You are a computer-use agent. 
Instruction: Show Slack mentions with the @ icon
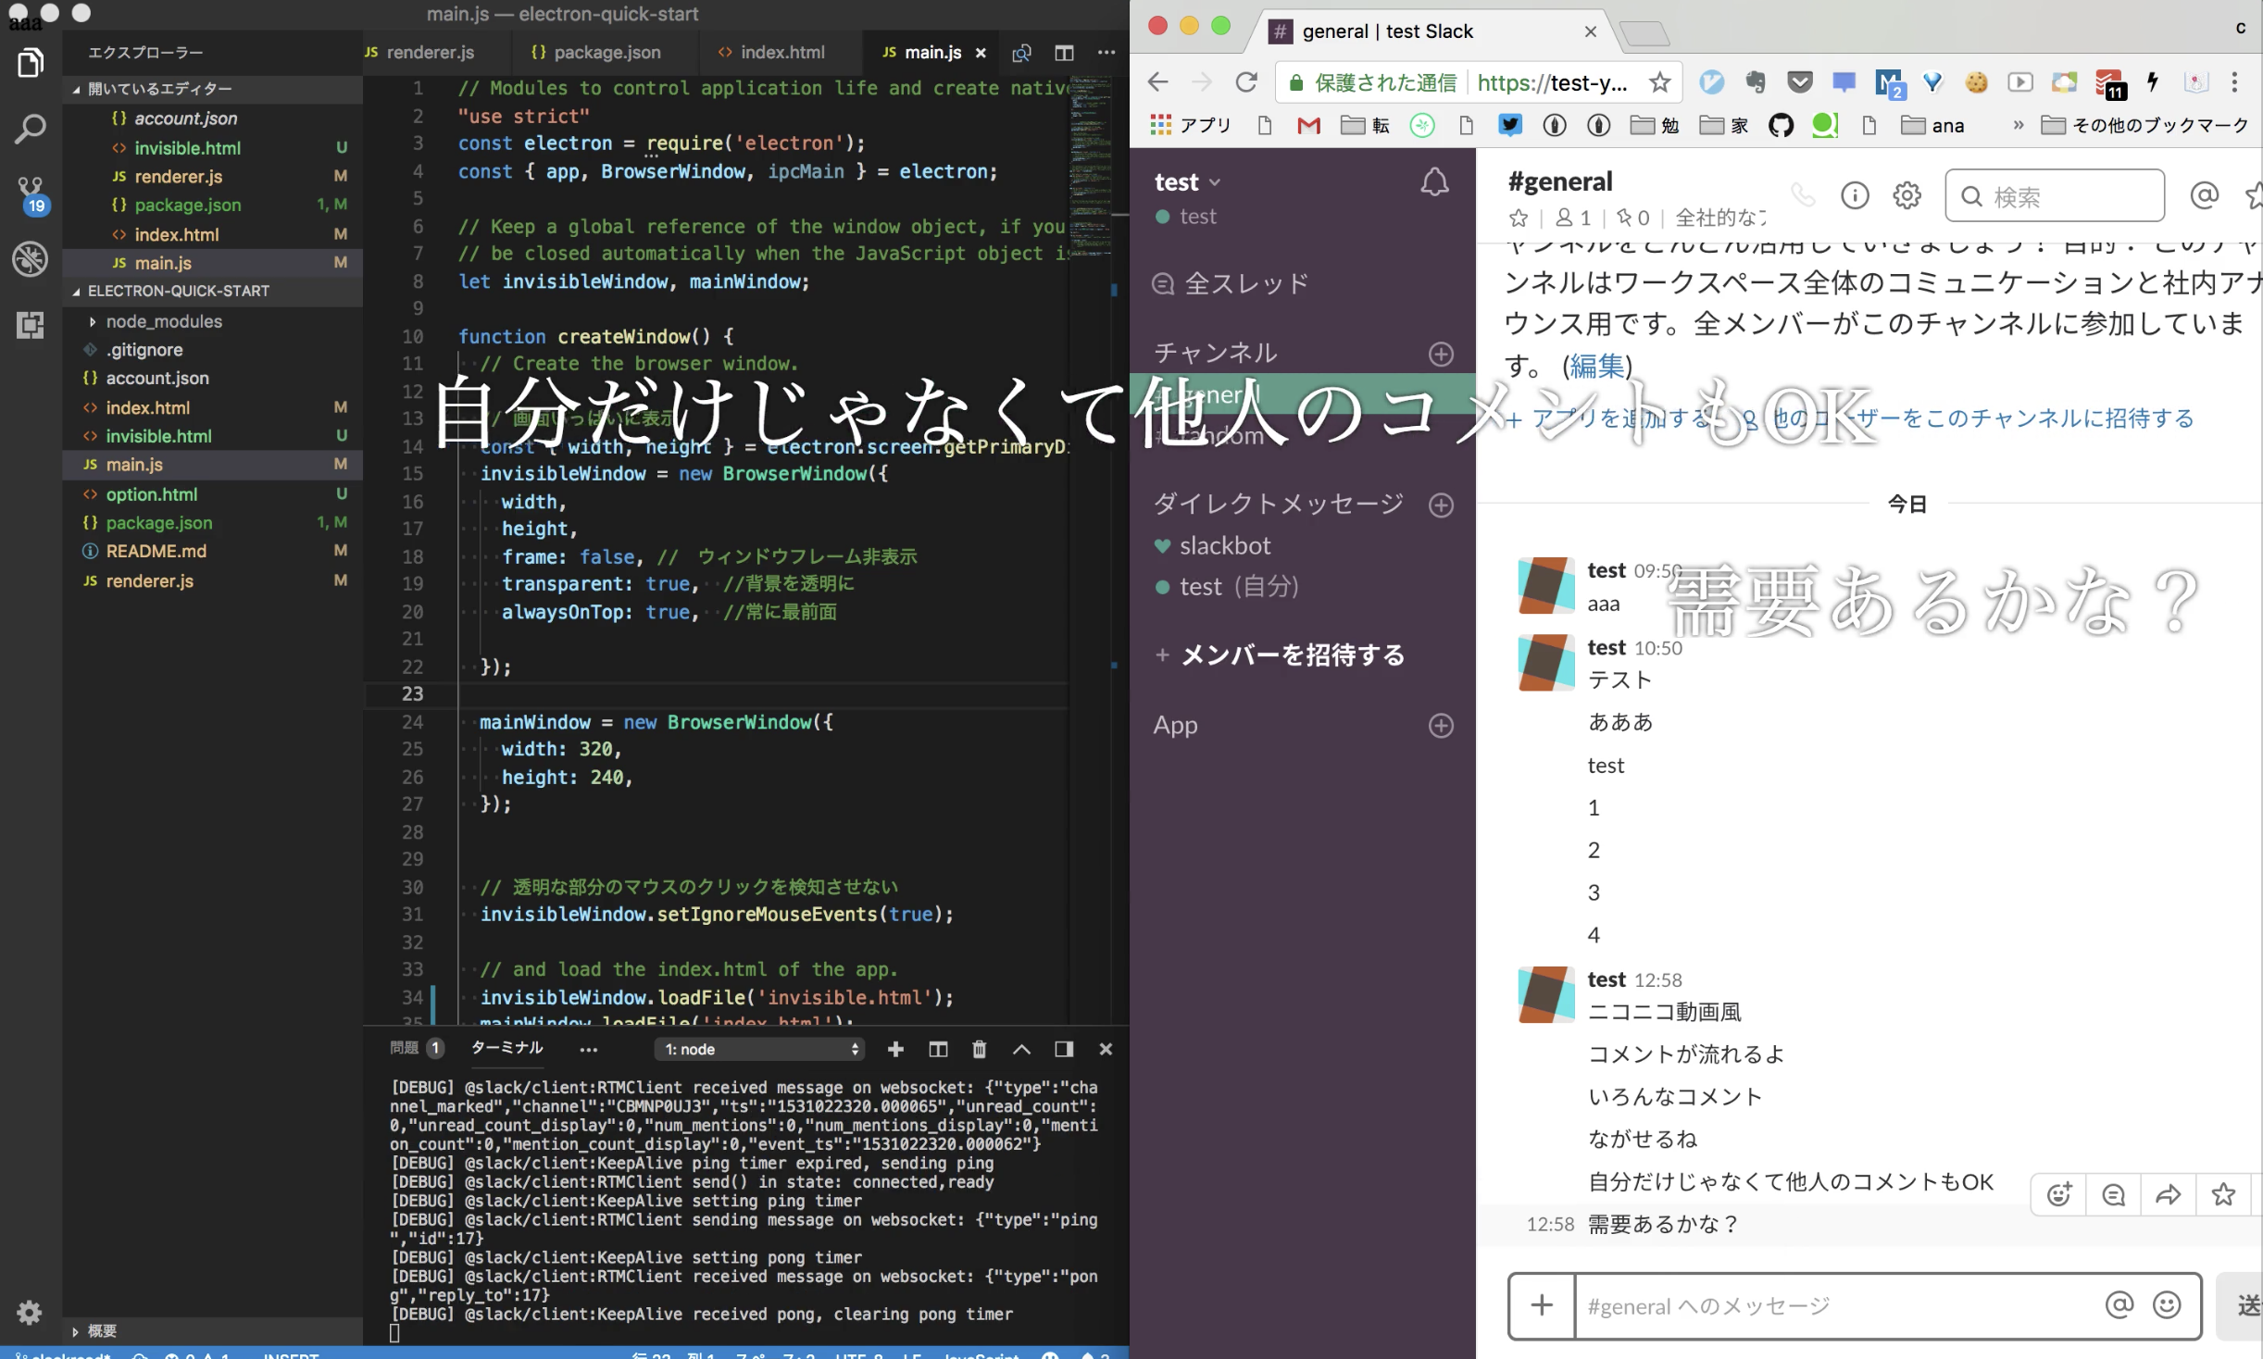click(2204, 195)
